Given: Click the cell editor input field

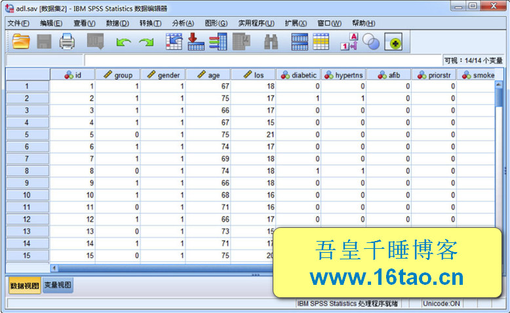Looking at the screenshot, I should click(x=262, y=60).
